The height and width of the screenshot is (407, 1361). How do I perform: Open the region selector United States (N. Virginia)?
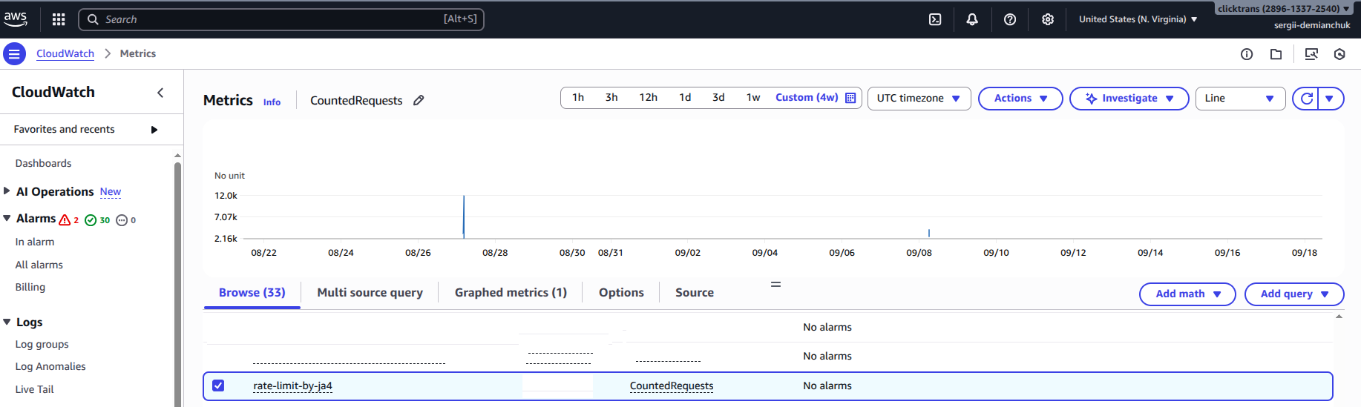(x=1138, y=19)
